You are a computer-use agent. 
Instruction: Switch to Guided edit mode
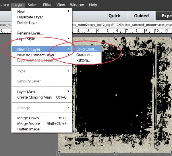pos(141,16)
